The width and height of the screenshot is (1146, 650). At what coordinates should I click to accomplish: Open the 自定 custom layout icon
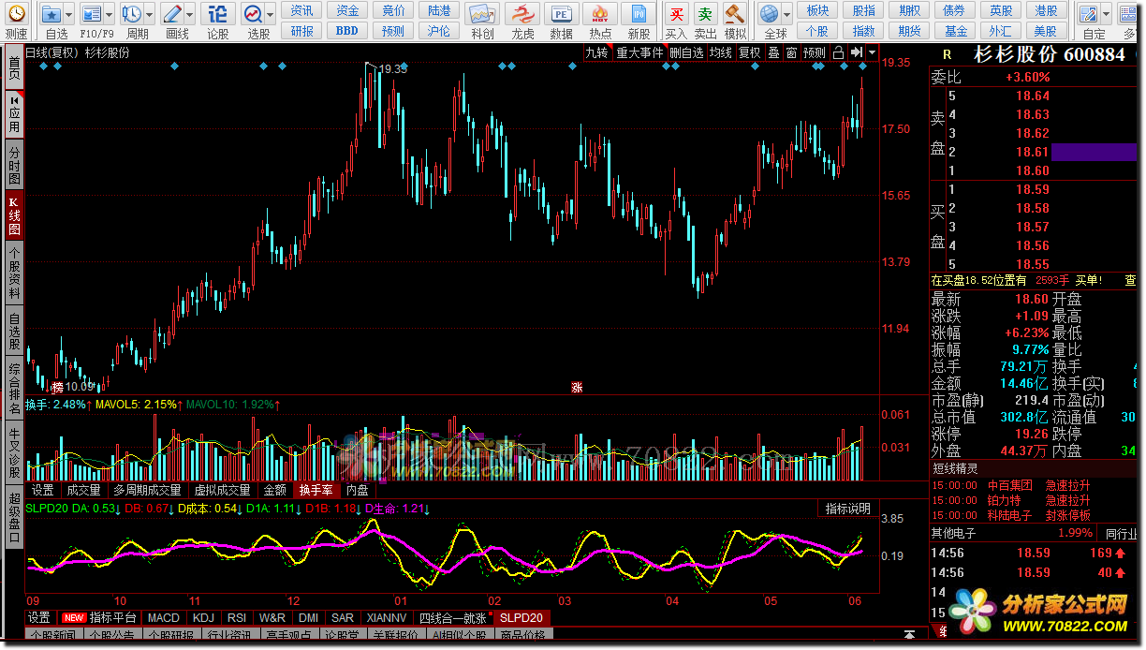[x=1089, y=14]
